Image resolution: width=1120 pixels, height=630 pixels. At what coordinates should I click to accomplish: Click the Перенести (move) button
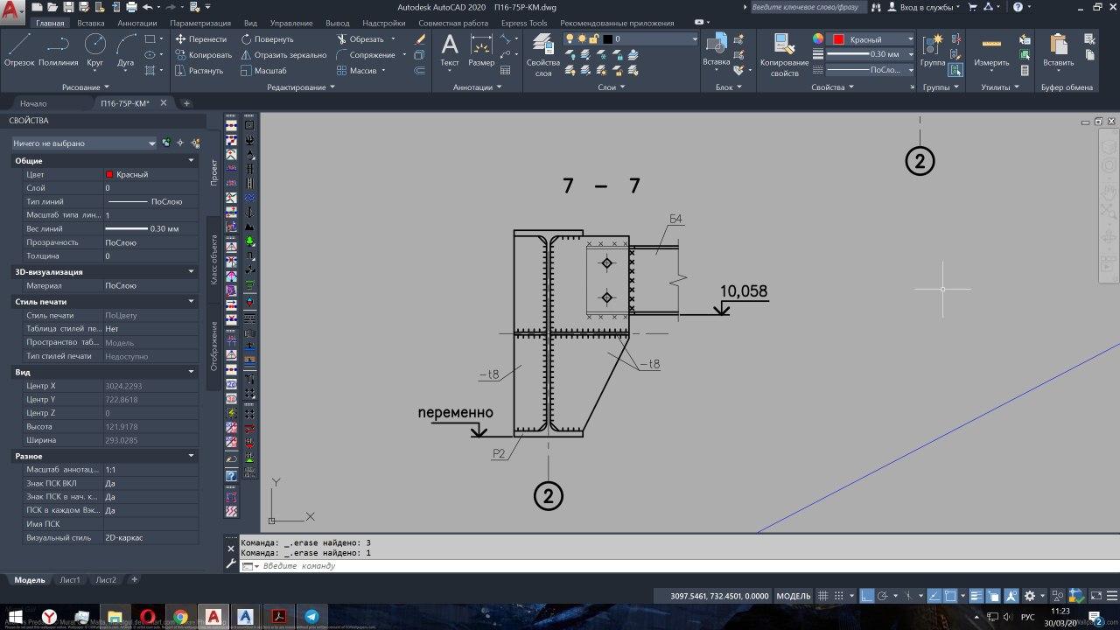pyautogui.click(x=200, y=39)
